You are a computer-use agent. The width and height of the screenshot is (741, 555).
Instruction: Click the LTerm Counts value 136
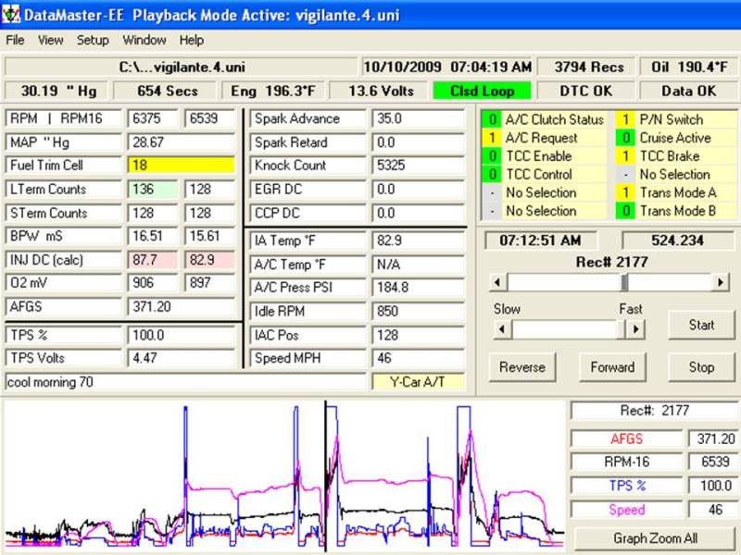pos(152,190)
